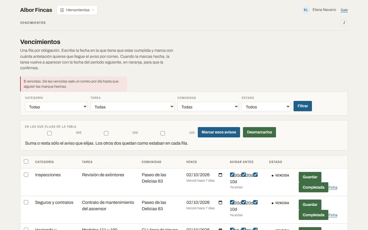
Task: Select the Inspecciones row checkbox
Action: [x=26, y=175]
